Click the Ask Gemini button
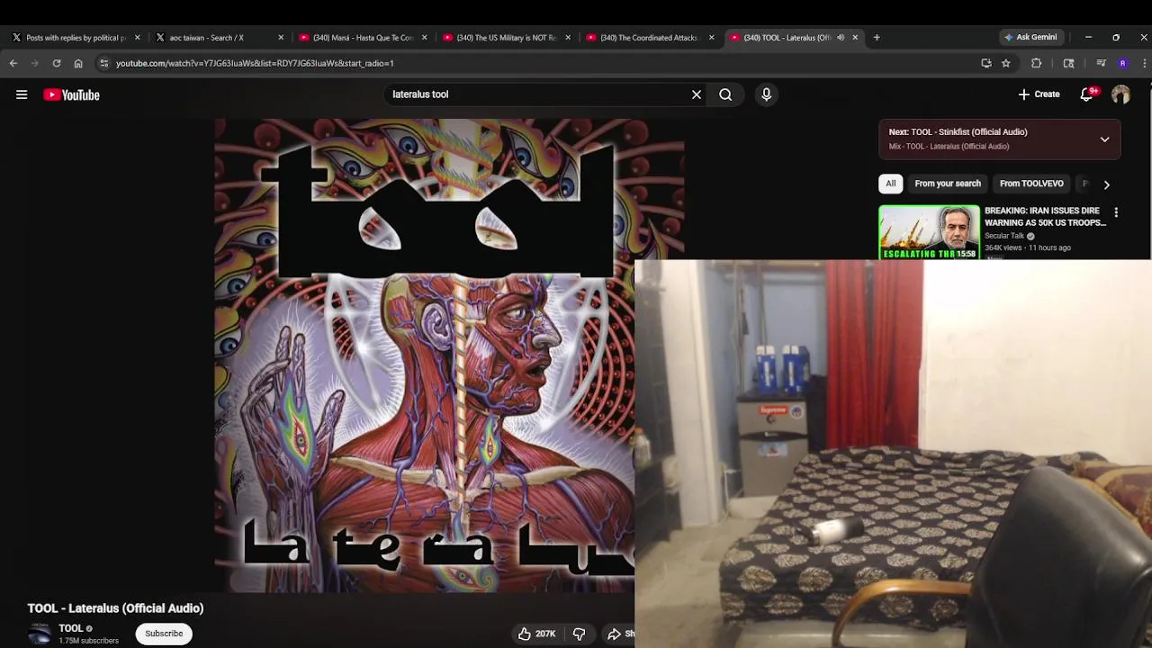This screenshot has height=648, width=1152. tap(1031, 37)
